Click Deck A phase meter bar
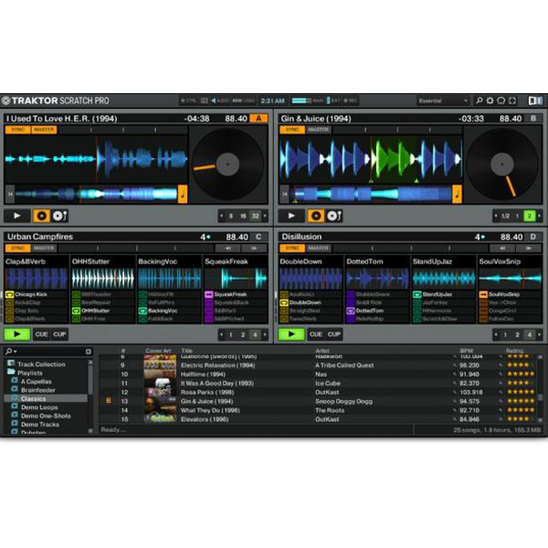Viewport: 548px width, 548px height. pos(123,130)
